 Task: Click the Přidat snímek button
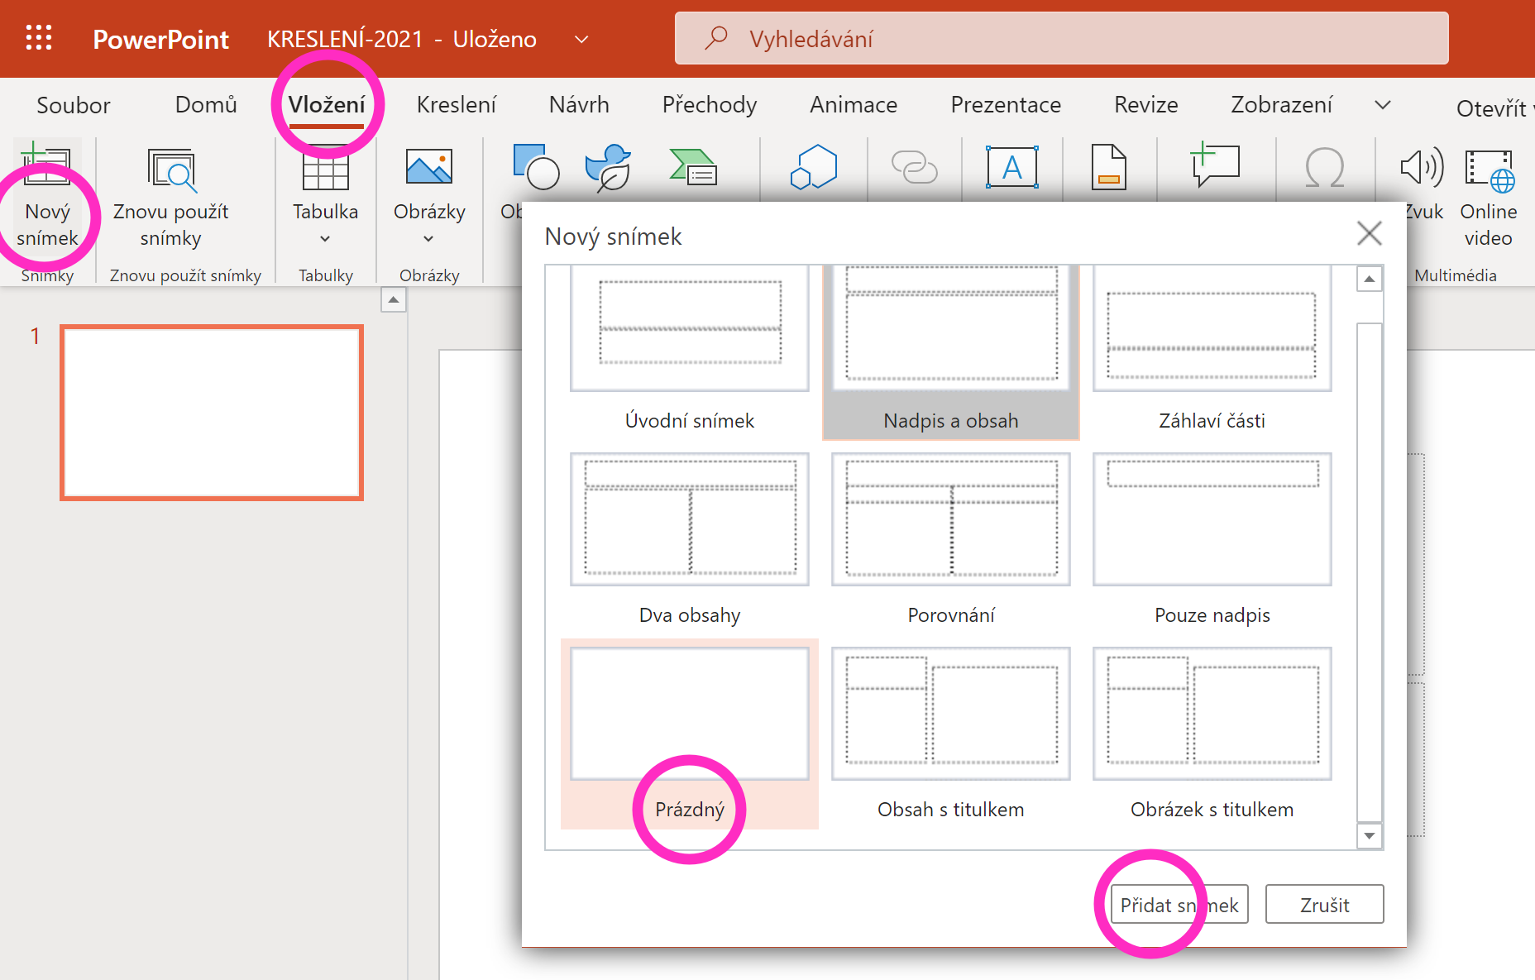1179,905
